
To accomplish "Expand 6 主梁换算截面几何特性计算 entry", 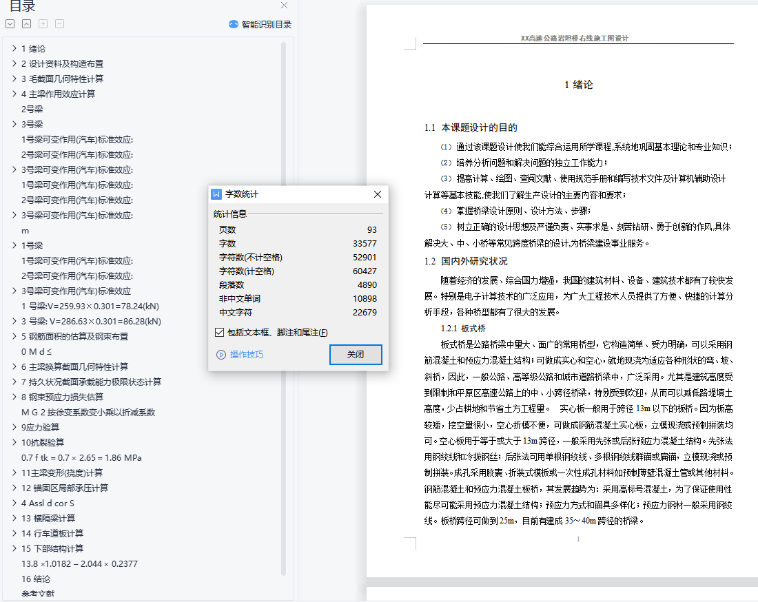I will [x=14, y=366].
